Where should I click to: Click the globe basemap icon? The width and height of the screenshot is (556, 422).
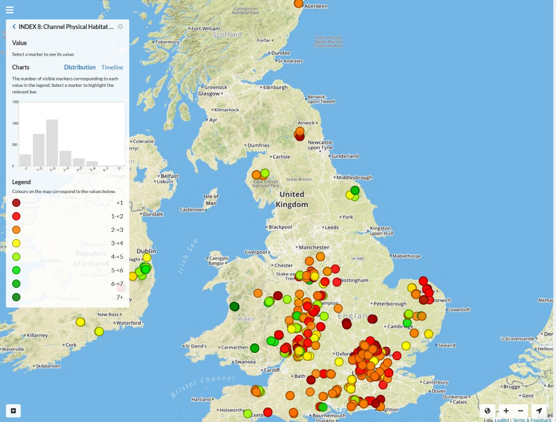point(487,410)
